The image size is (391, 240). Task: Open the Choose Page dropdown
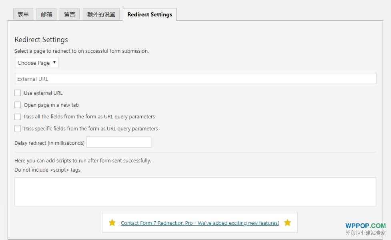pos(37,62)
